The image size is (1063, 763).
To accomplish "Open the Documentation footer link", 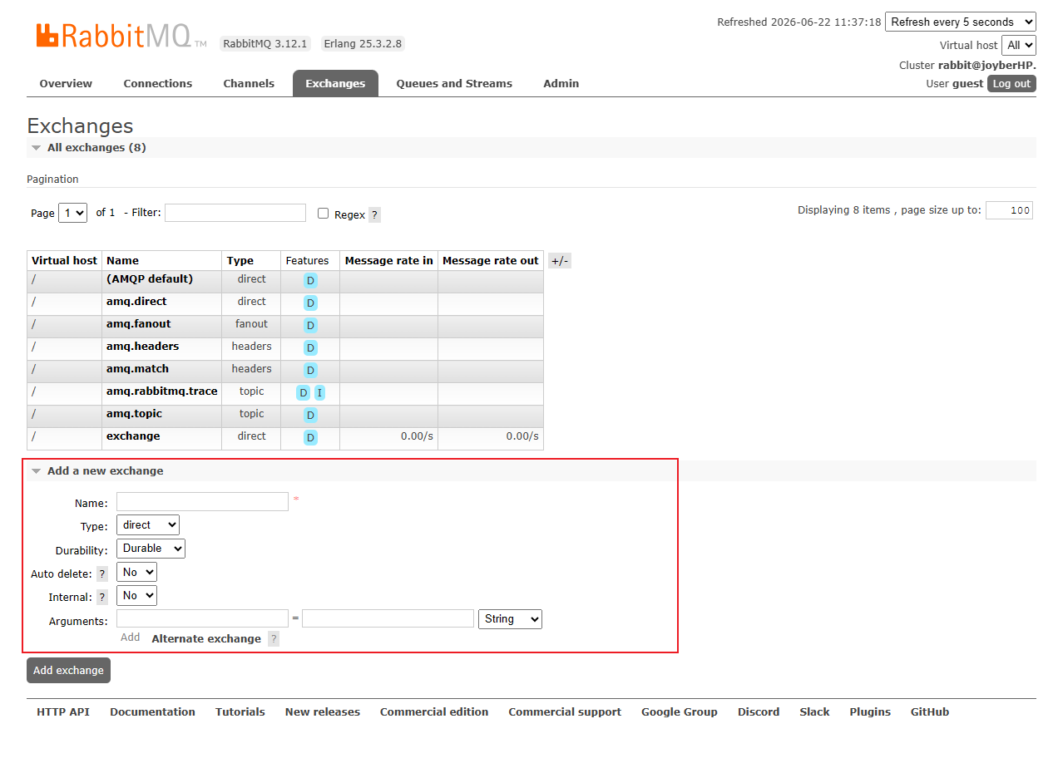I will [x=152, y=711].
